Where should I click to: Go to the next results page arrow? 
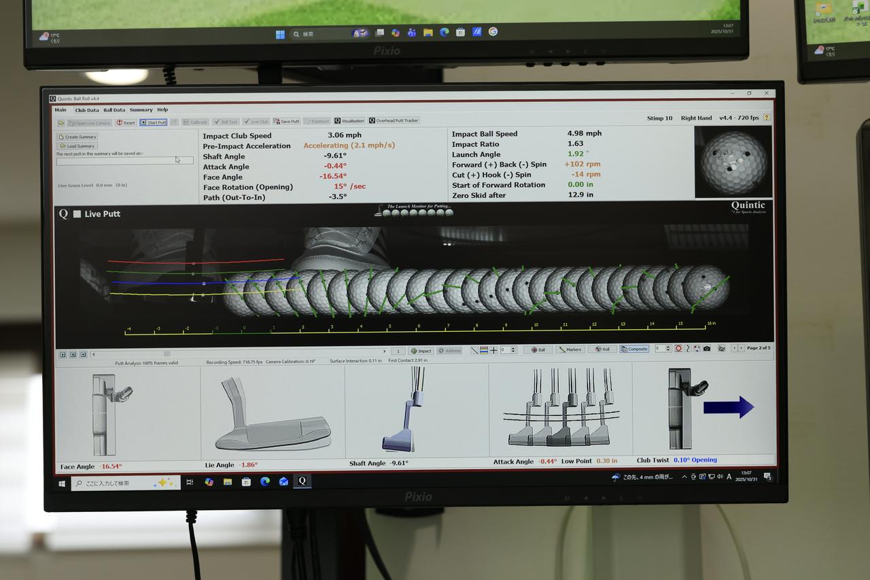coord(741,348)
